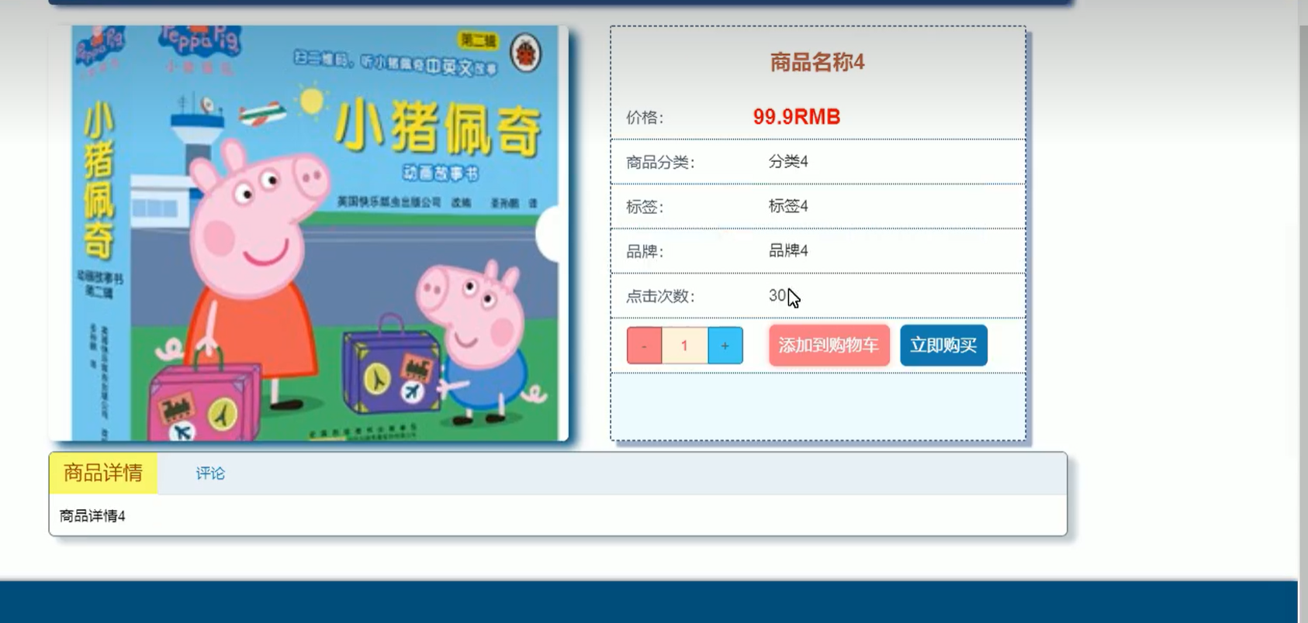
Task: Click 添加到购物车 button
Action: click(829, 346)
